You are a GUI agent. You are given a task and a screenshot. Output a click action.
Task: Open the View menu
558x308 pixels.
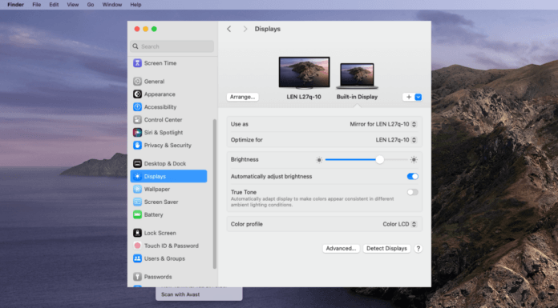click(73, 5)
